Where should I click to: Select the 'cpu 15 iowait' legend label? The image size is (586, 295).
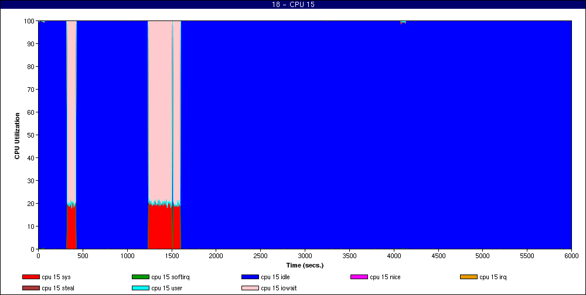[279, 289]
